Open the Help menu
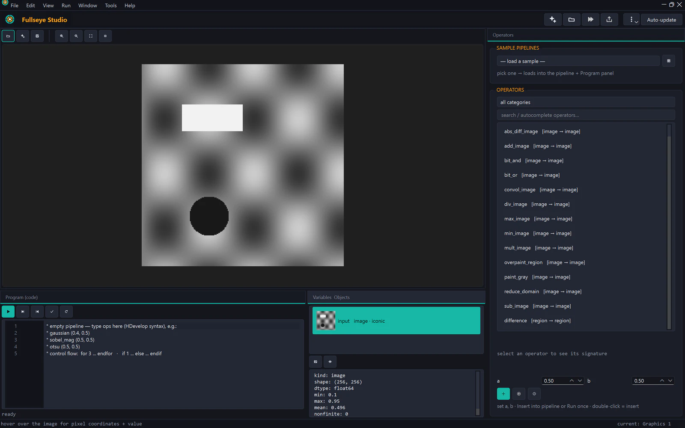Viewport: 685px width, 428px height. click(x=130, y=6)
